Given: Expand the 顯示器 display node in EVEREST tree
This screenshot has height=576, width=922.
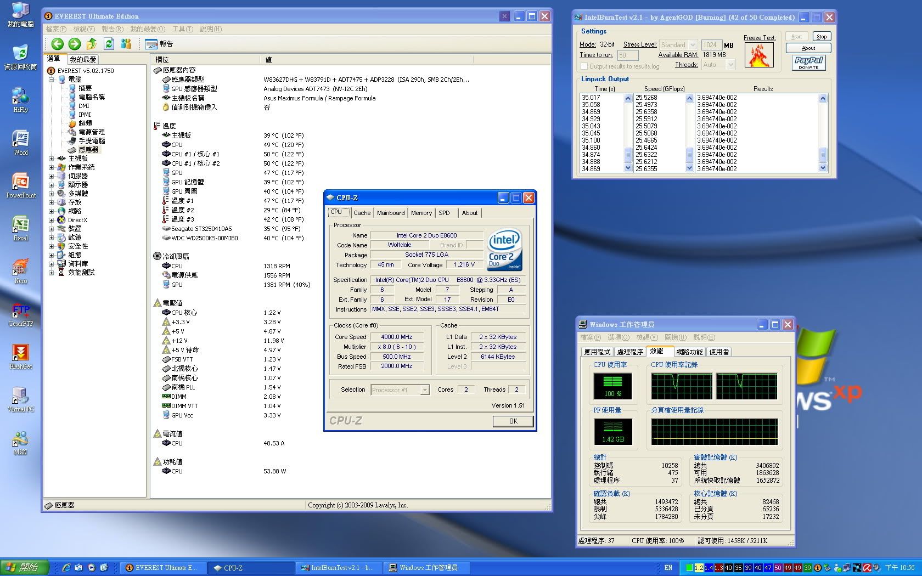Looking at the screenshot, I should (52, 185).
